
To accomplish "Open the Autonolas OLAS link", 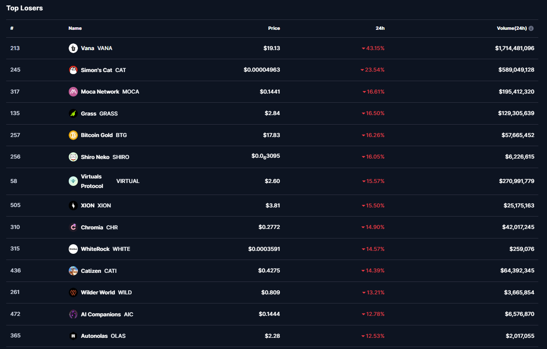I will point(103,336).
